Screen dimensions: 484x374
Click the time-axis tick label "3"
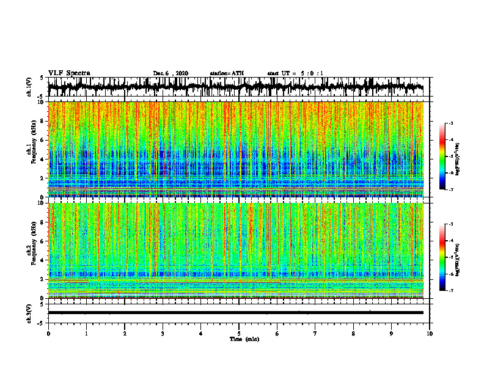(x=163, y=334)
